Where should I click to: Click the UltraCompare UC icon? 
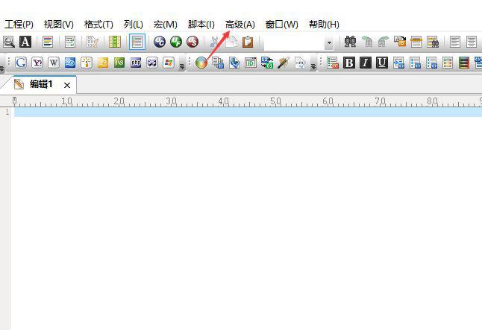[x=266, y=63]
